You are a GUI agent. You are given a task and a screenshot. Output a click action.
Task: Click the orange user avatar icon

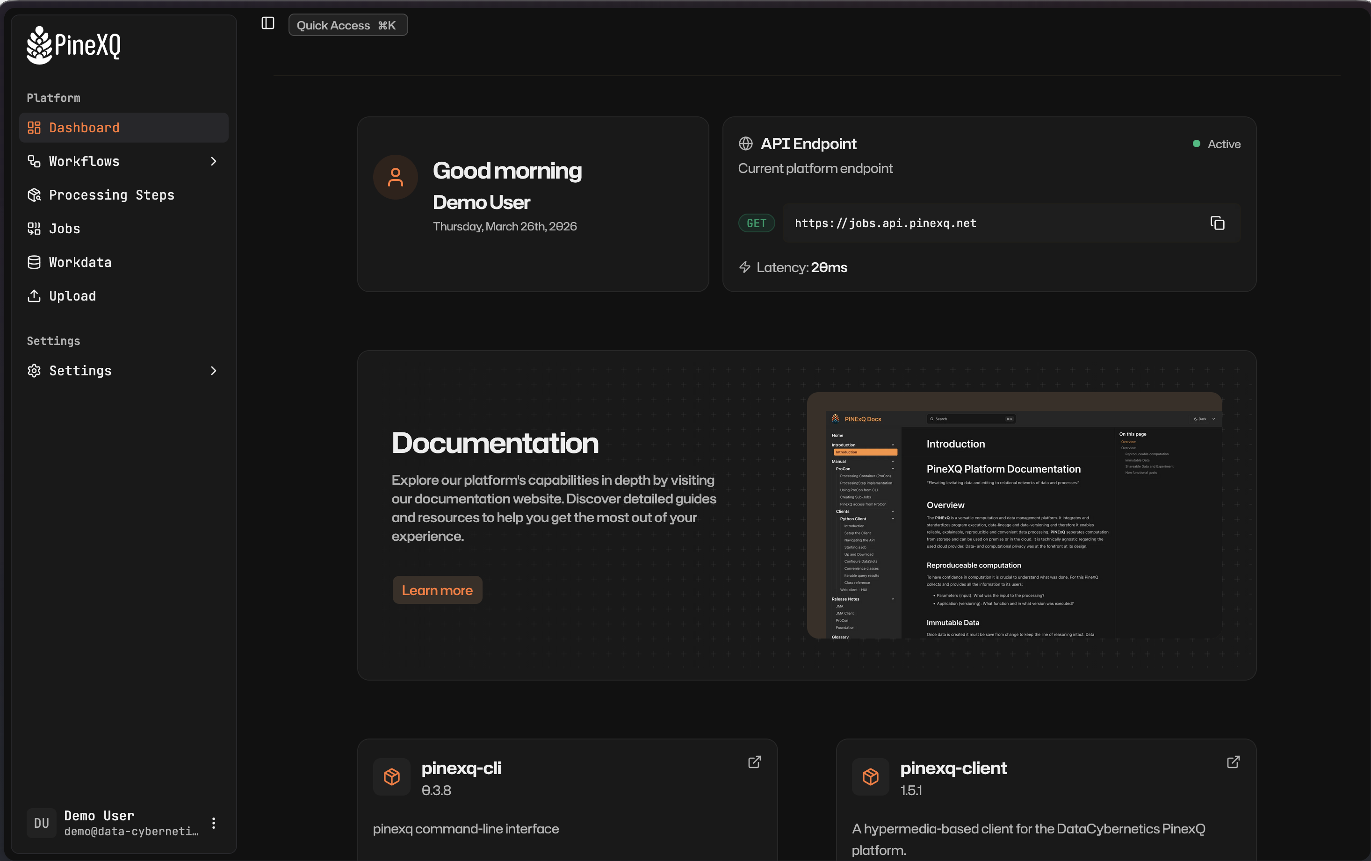395,177
